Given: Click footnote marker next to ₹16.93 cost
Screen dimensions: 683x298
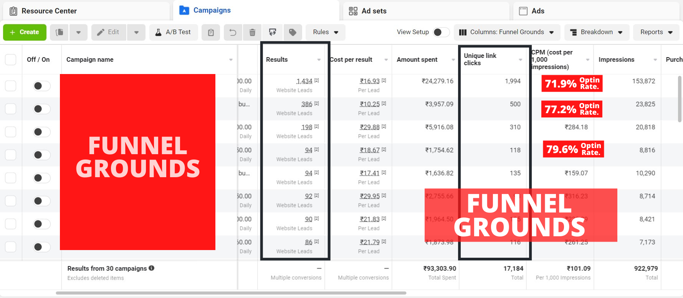Looking at the screenshot, I should click(x=384, y=81).
